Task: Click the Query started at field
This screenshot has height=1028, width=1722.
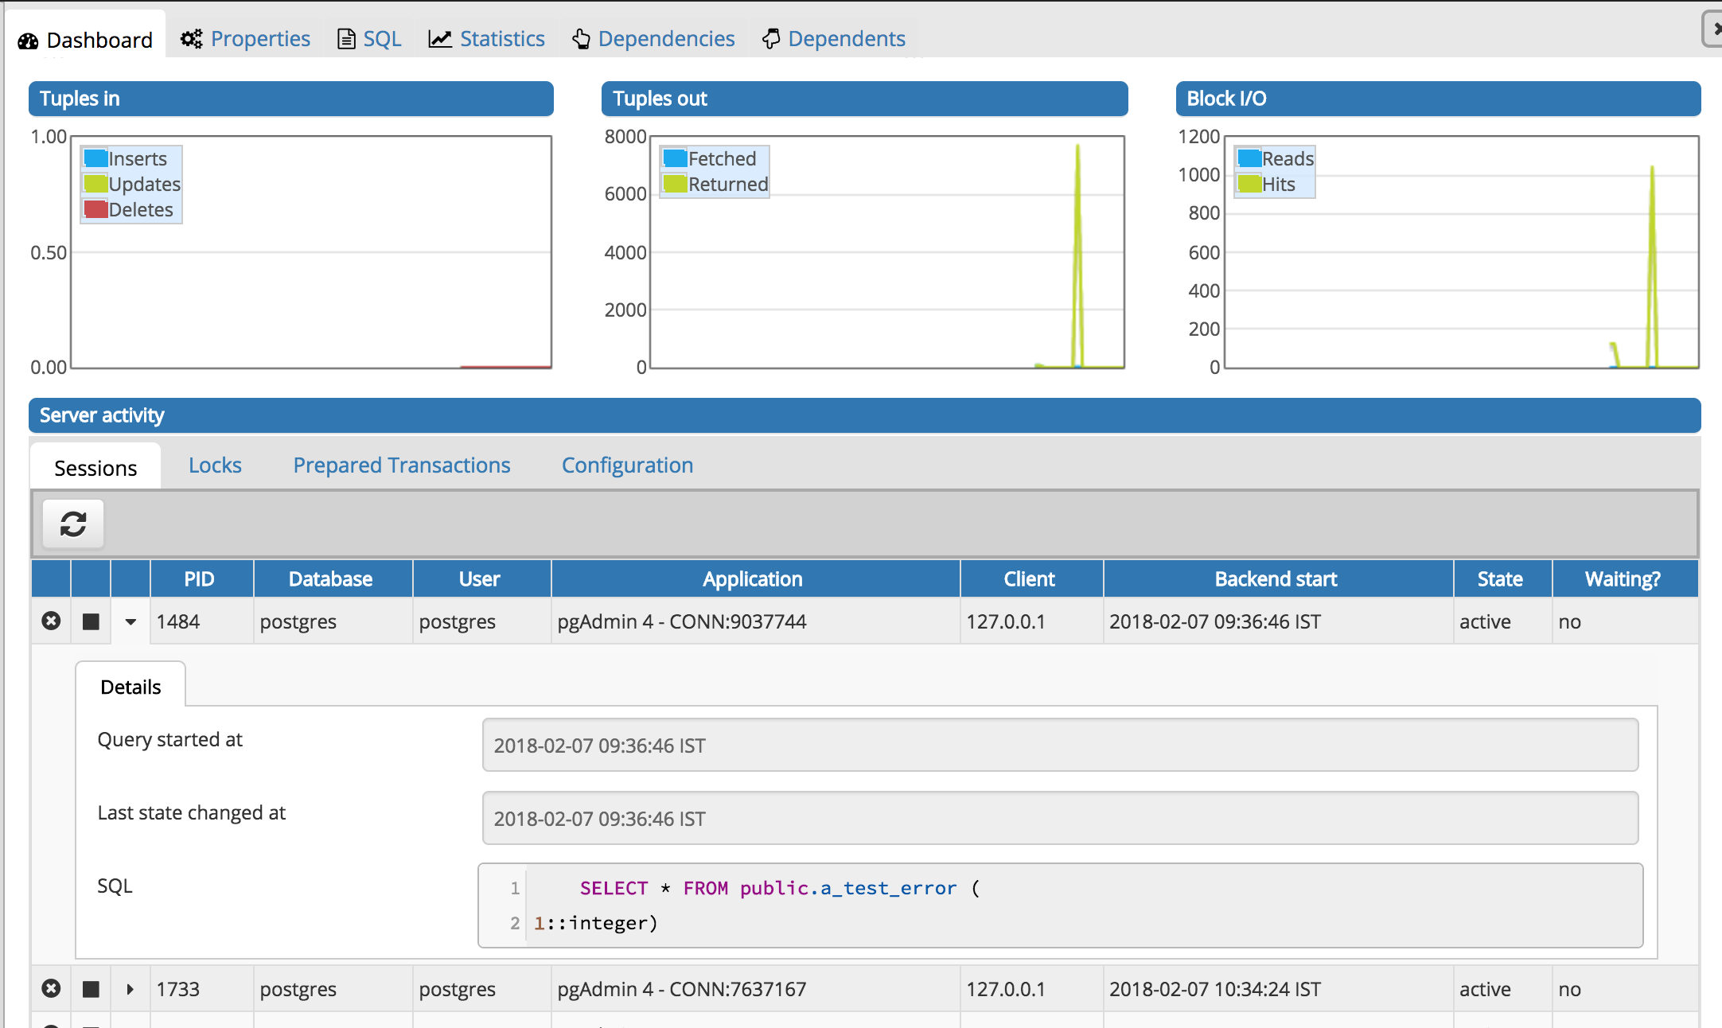Action: 1060,746
